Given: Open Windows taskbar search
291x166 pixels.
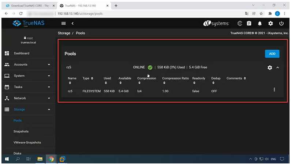Looking at the screenshot, I should [x=18, y=159].
